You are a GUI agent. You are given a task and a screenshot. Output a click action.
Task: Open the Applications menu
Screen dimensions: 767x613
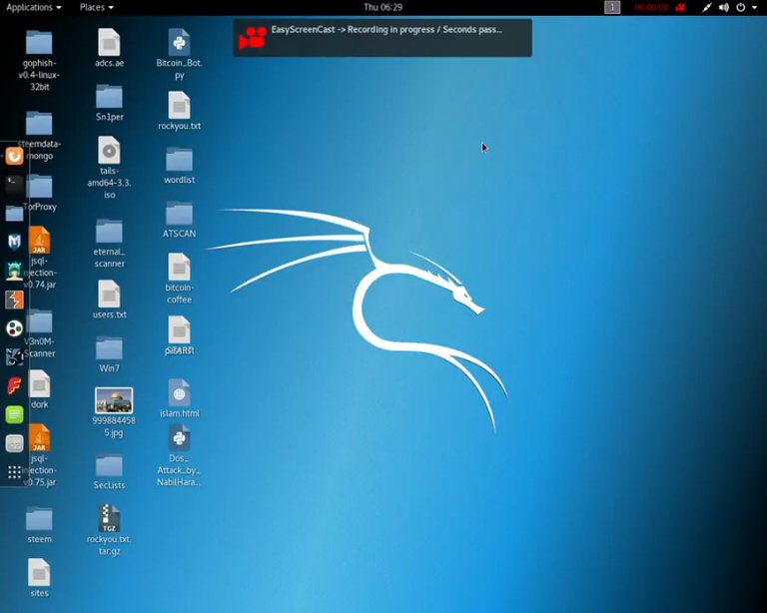click(33, 7)
